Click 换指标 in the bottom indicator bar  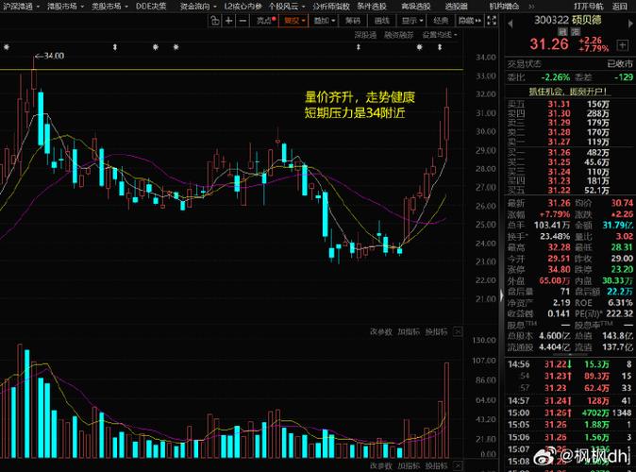(x=436, y=465)
